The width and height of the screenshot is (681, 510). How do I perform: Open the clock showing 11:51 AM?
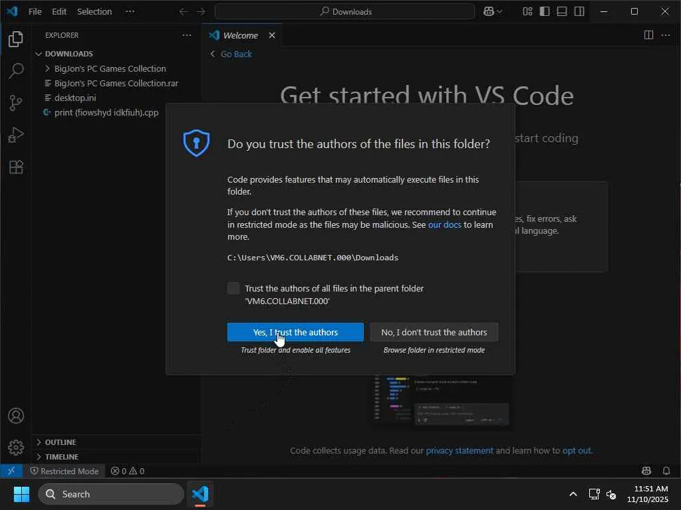click(x=648, y=494)
